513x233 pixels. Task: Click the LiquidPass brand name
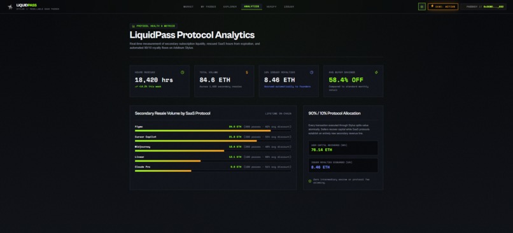pos(27,5)
